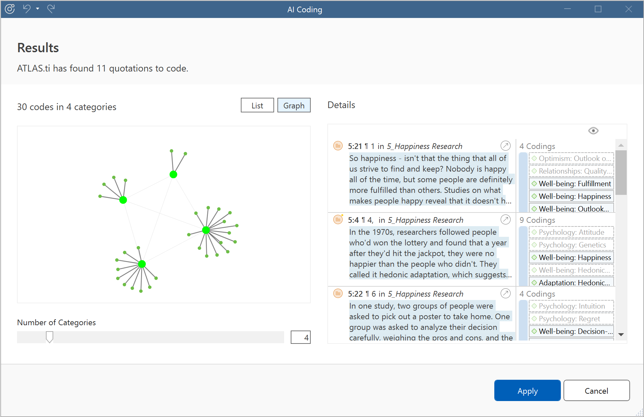Viewport: 644px width, 417px height.
Task: Click the Redo arrow icon
Action: point(51,9)
